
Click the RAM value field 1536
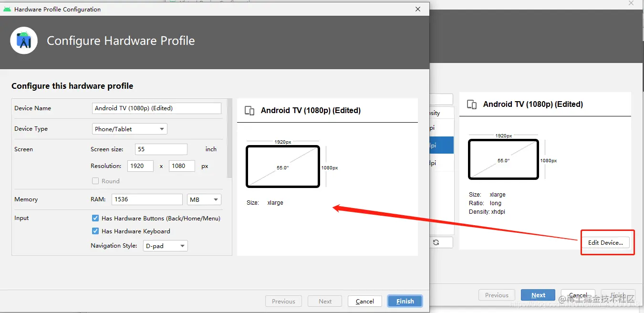(147, 199)
